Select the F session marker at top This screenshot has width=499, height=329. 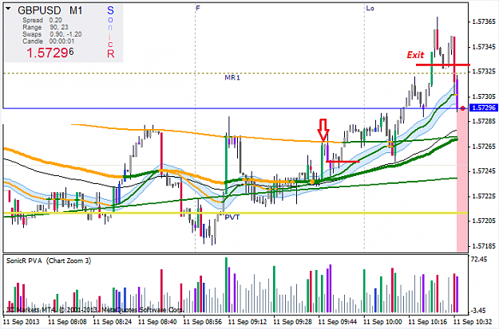[198, 8]
